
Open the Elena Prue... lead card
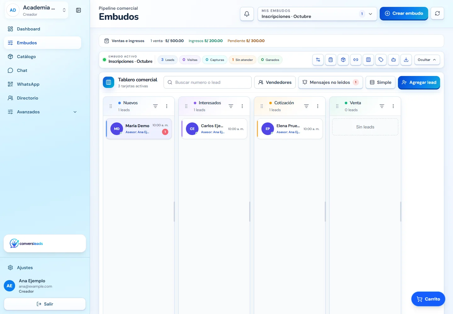[x=290, y=129]
